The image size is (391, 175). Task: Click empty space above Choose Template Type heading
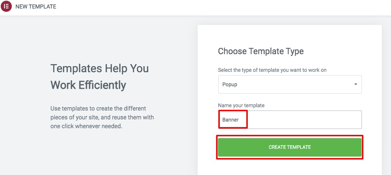(x=289, y=36)
